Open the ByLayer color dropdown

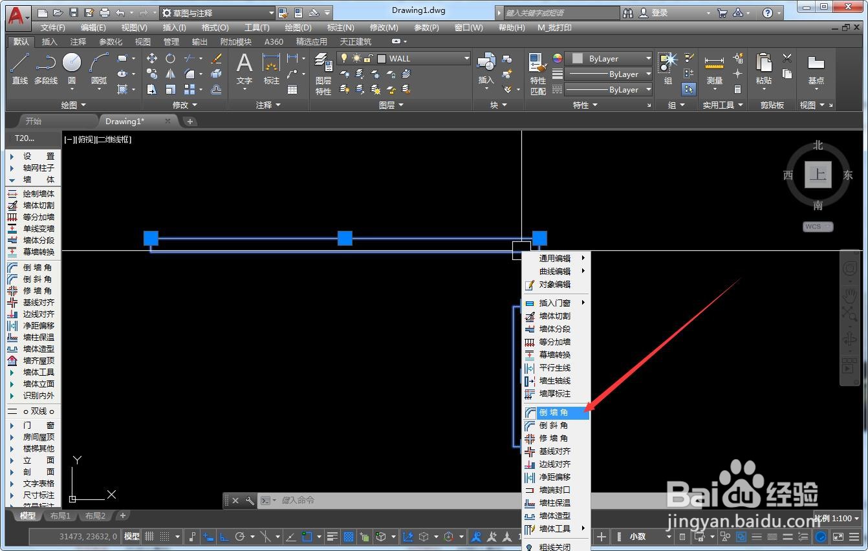pyautogui.click(x=609, y=58)
